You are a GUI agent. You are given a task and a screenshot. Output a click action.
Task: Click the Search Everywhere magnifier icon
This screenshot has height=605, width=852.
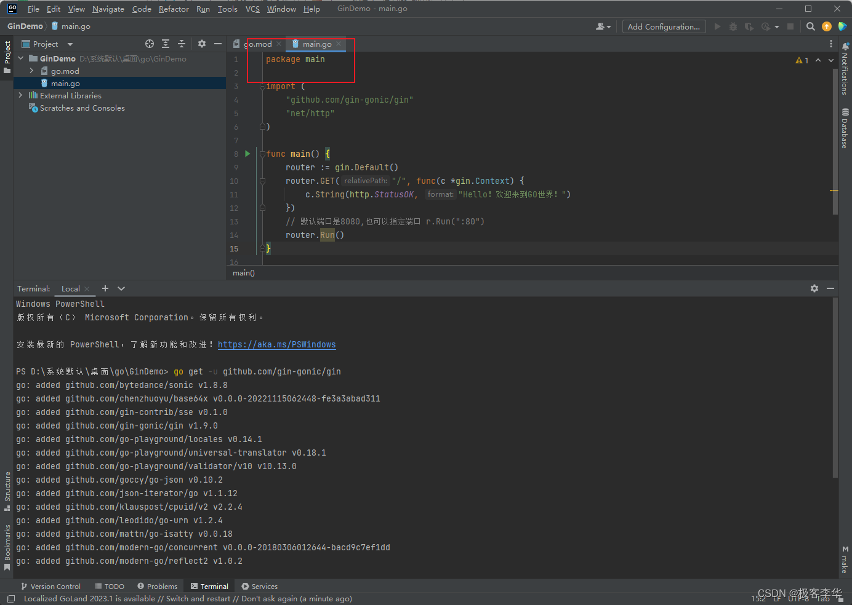pos(811,26)
